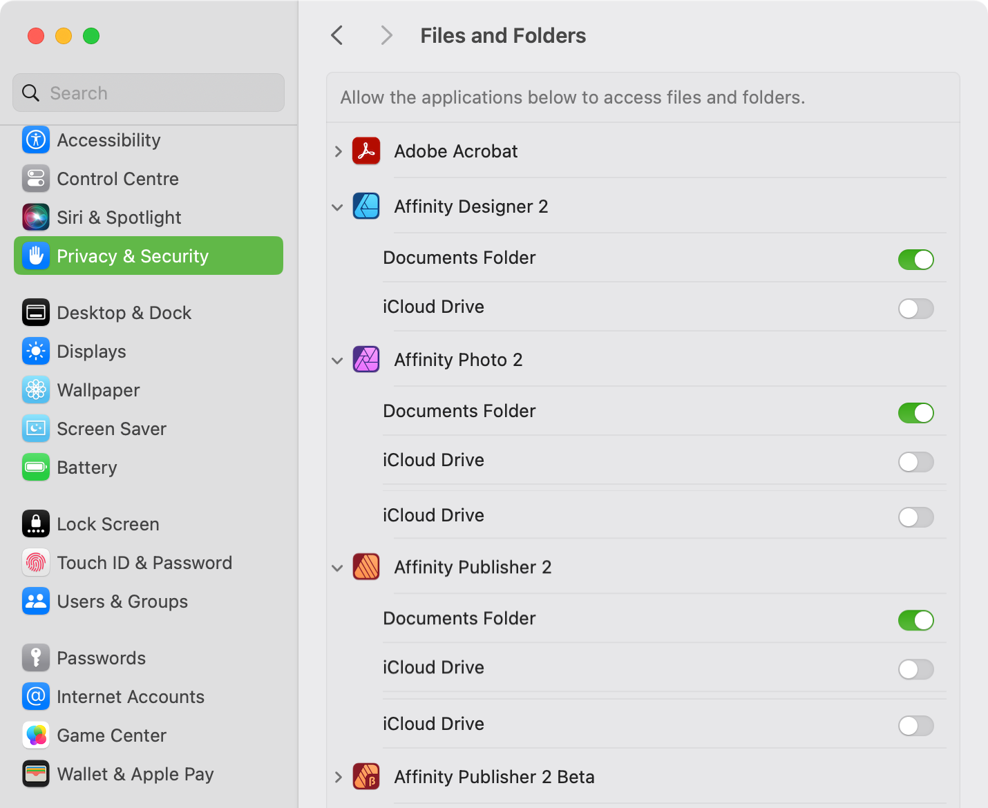Disable Documents Folder for Affinity Designer 2
Viewport: 988px width, 808px height.
(915, 260)
